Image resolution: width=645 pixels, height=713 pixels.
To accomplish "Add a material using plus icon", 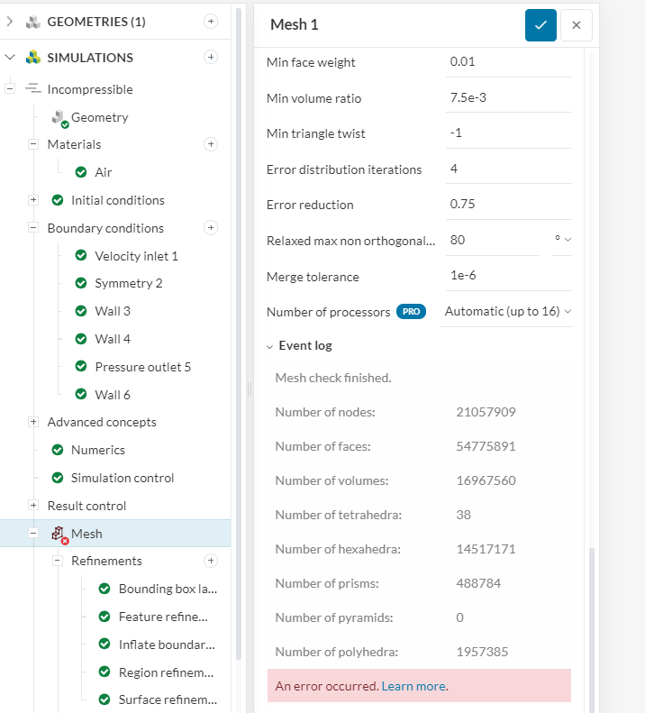I will click(x=211, y=144).
